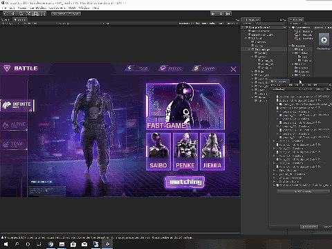Choose the PENKE character card
This screenshot has width=332, height=249.
[x=185, y=151]
